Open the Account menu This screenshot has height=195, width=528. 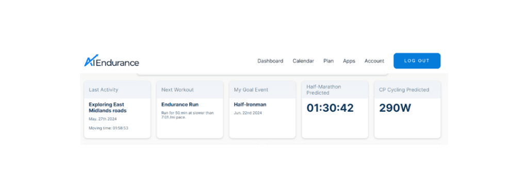tap(374, 61)
